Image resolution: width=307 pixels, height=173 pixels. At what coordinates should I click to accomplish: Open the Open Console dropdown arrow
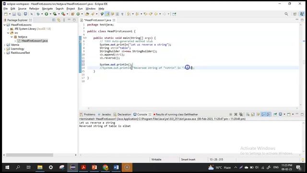pyautogui.click(x=293, y=114)
